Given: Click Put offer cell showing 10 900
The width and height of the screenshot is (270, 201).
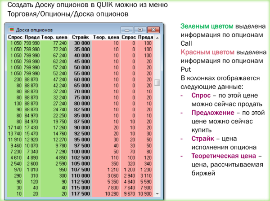Looking at the screenshot, I should (x=145, y=192).
